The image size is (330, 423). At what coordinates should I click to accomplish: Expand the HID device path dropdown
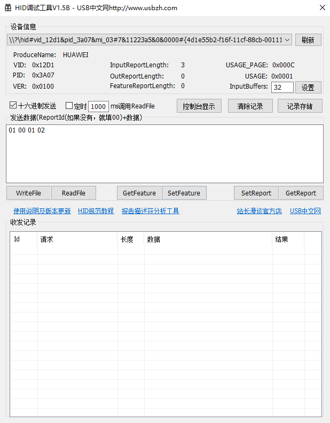pyautogui.click(x=287, y=40)
